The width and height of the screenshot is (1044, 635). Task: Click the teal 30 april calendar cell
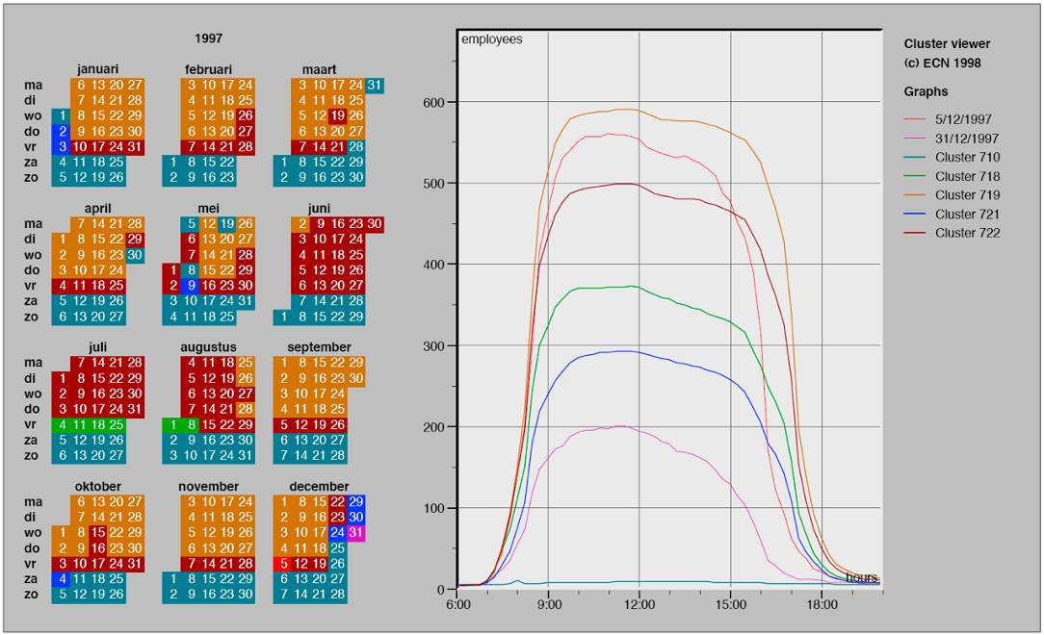click(135, 255)
